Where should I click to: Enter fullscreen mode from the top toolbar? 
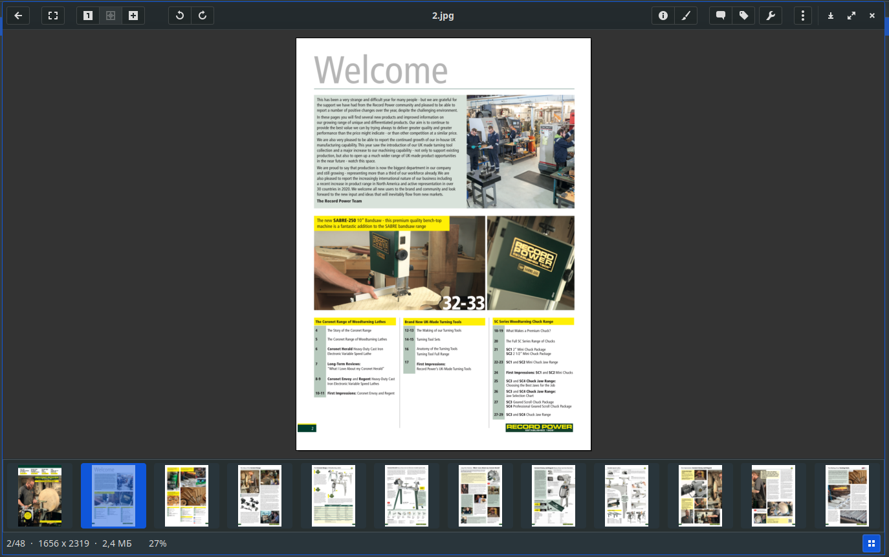pyautogui.click(x=53, y=16)
